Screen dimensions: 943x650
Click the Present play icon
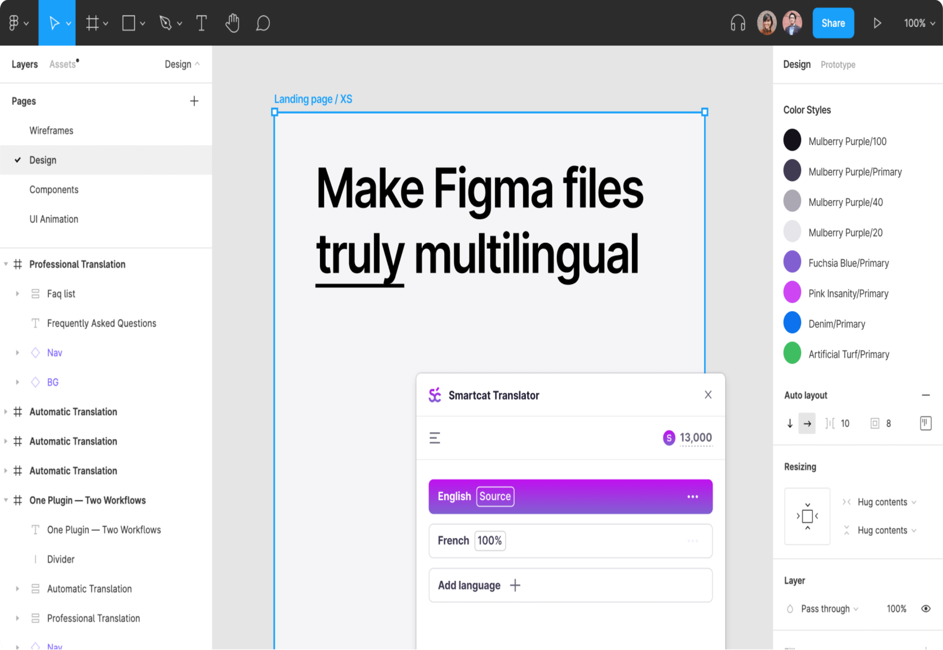(x=877, y=23)
